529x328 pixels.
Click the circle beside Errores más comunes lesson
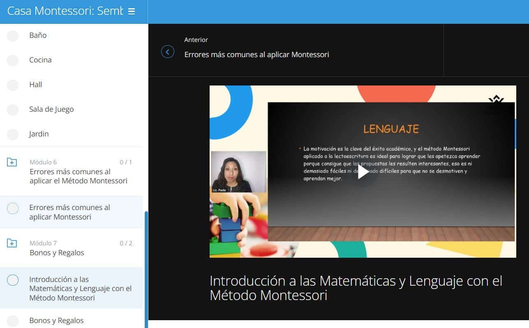coord(13,209)
